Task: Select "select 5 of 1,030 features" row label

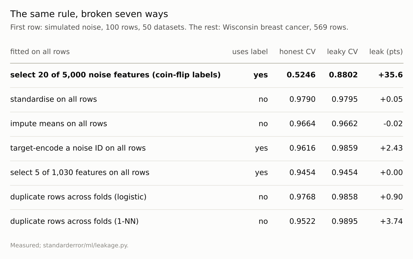Action: [x=80, y=173]
